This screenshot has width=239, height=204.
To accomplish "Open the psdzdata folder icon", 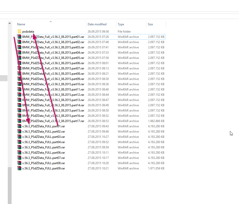I will click(19, 31).
